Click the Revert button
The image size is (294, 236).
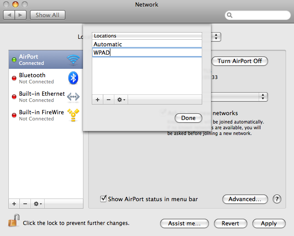230,223
